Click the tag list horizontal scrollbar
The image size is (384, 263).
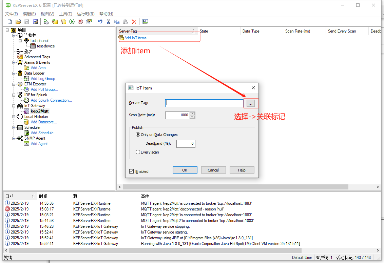click(235, 187)
